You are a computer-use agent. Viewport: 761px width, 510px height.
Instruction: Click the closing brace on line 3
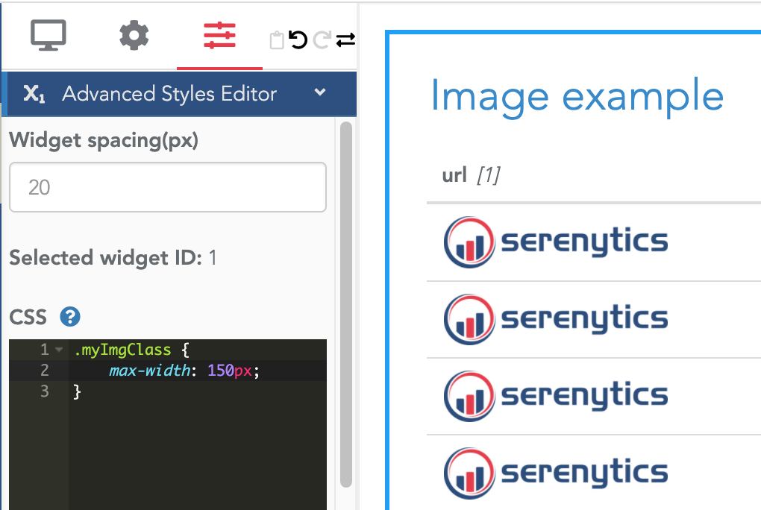(x=77, y=391)
